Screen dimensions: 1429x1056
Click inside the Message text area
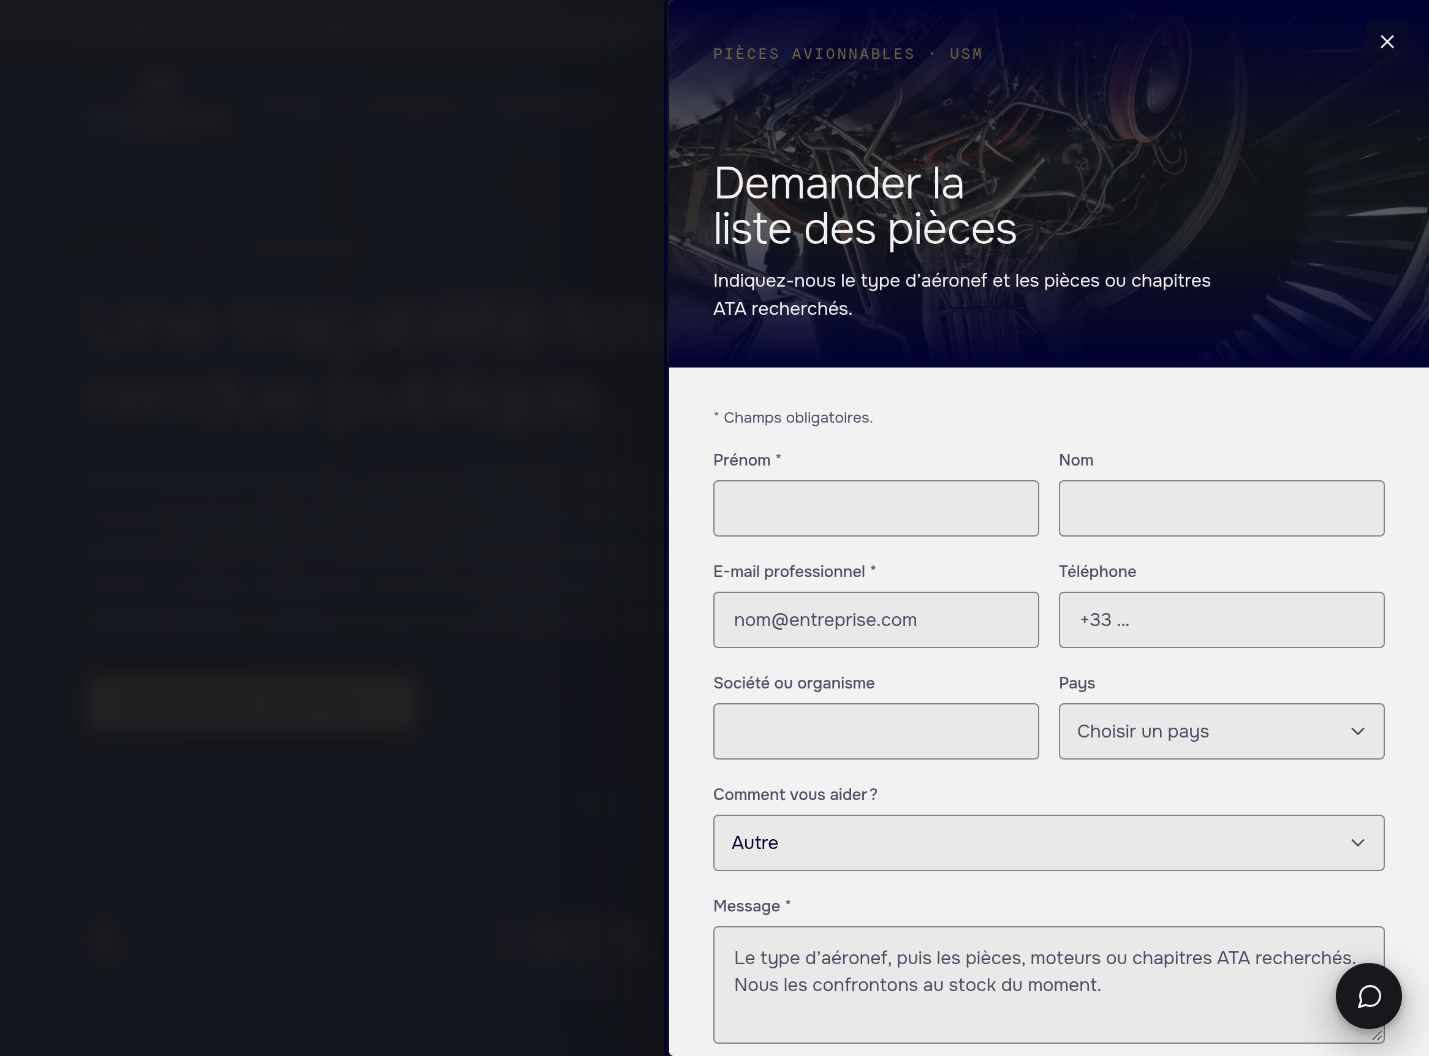[x=1048, y=984]
